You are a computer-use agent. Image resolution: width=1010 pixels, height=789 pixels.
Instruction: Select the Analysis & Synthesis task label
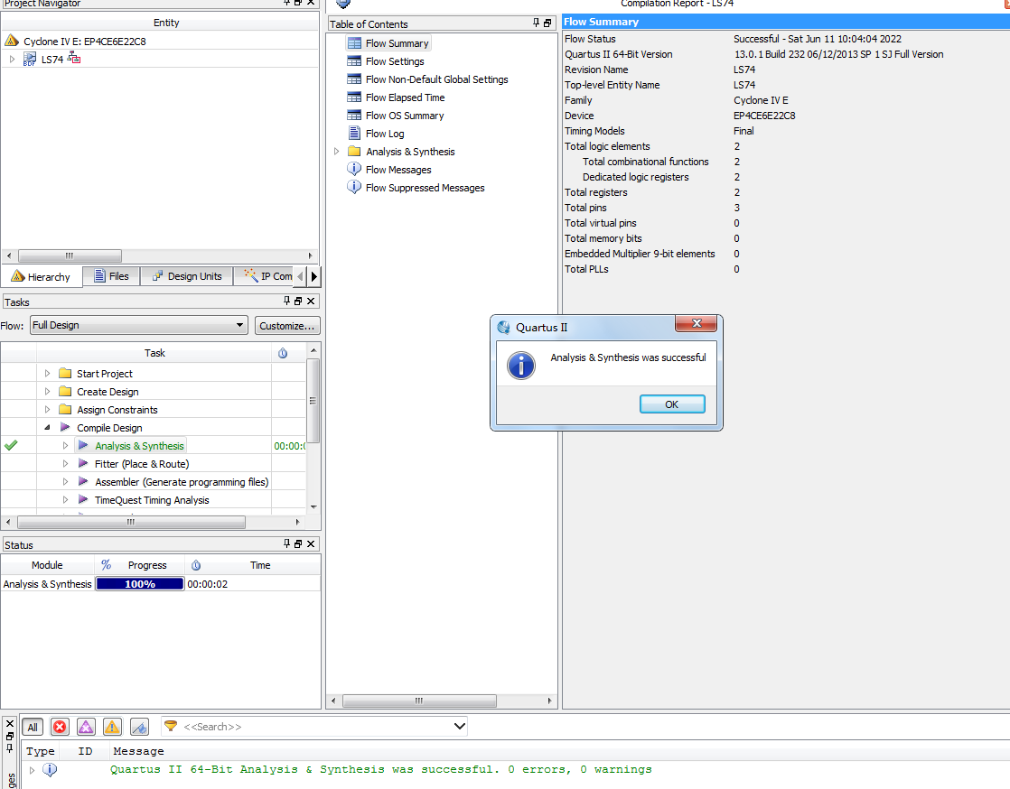(x=139, y=445)
